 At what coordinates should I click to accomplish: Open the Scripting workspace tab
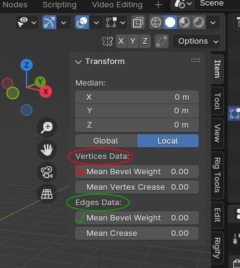coord(59,5)
